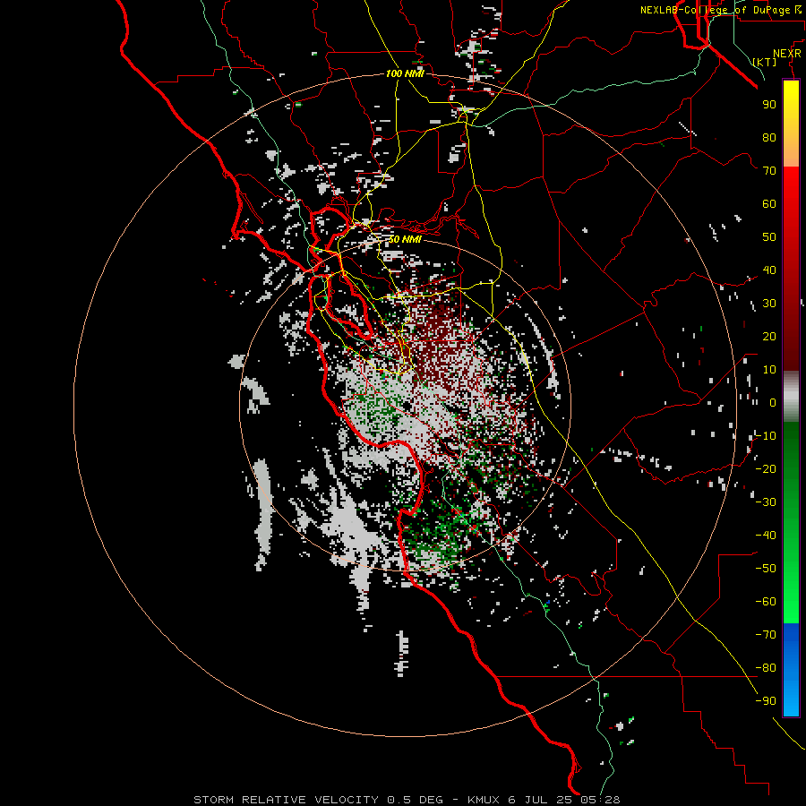Viewport: 806px width, 806px height.
Task: Click the 10 value on velocity scale
Action: (x=769, y=370)
